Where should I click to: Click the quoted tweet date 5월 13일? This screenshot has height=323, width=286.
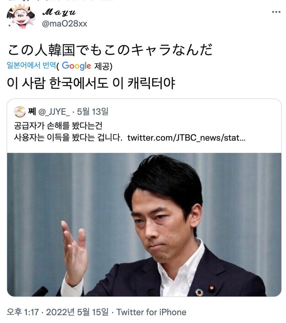pos(92,112)
